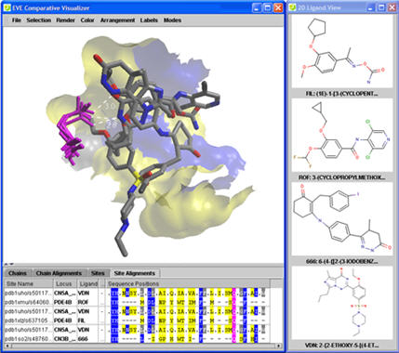The image size is (399, 353).
Task: Open the Selection menu
Action: [39, 20]
